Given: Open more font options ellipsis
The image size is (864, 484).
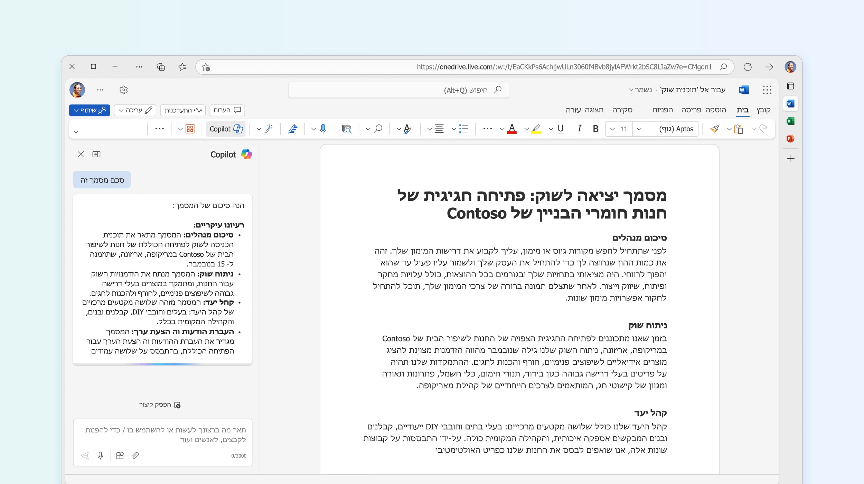Looking at the screenshot, I should point(487,129).
